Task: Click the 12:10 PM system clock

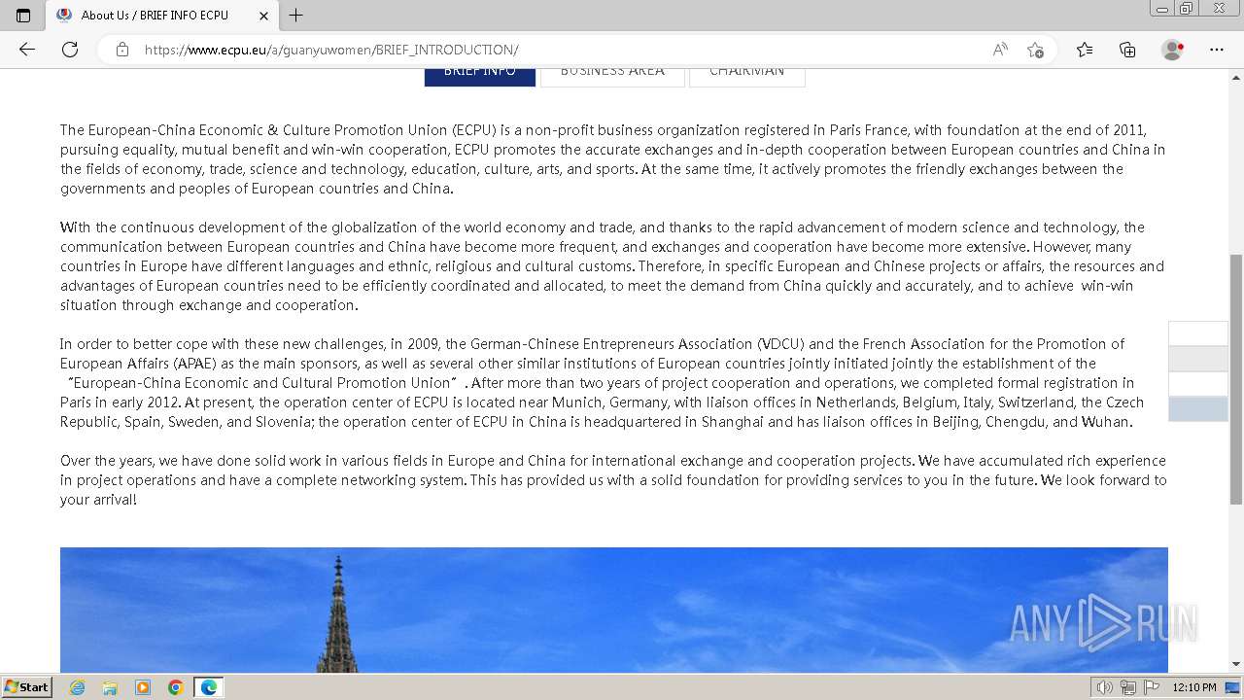Action: tap(1194, 687)
